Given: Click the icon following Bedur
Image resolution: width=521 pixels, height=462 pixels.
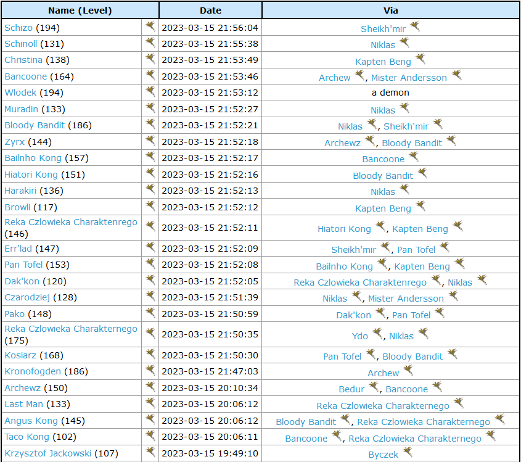Looking at the screenshot, I should click(374, 387).
